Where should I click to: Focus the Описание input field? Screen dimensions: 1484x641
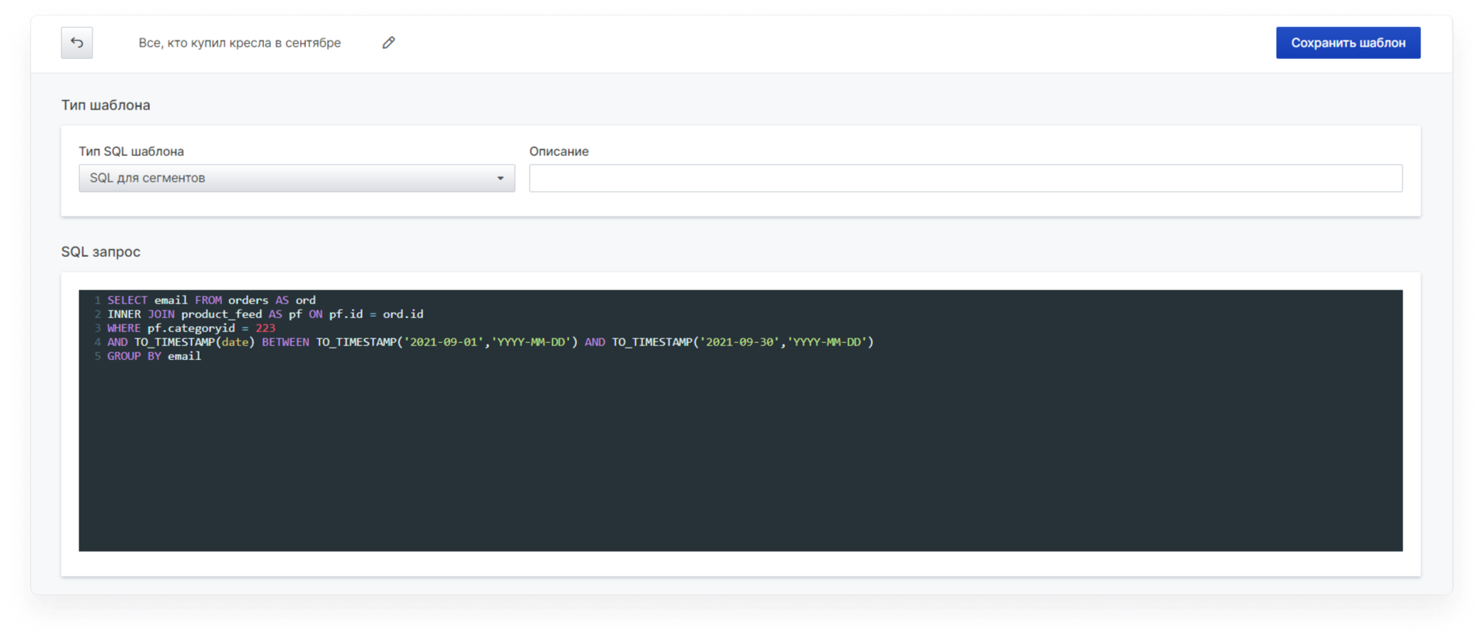[966, 178]
